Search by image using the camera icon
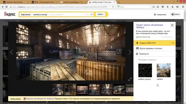186x104 pixels. [x=92, y=14]
